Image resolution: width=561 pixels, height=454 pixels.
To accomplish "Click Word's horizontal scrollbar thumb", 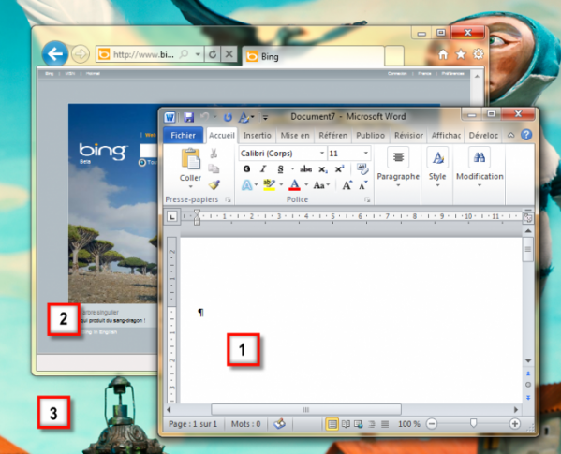I will (x=306, y=410).
